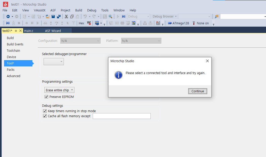Click Continue in the Microchip Studio dialog
Viewport: 266px width, 157px height.
coord(198,91)
